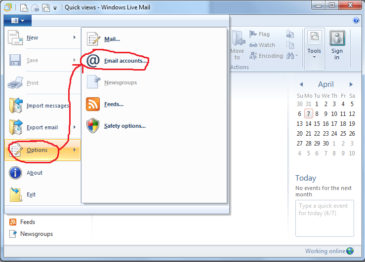Click the Tools envelope icon

click(314, 37)
